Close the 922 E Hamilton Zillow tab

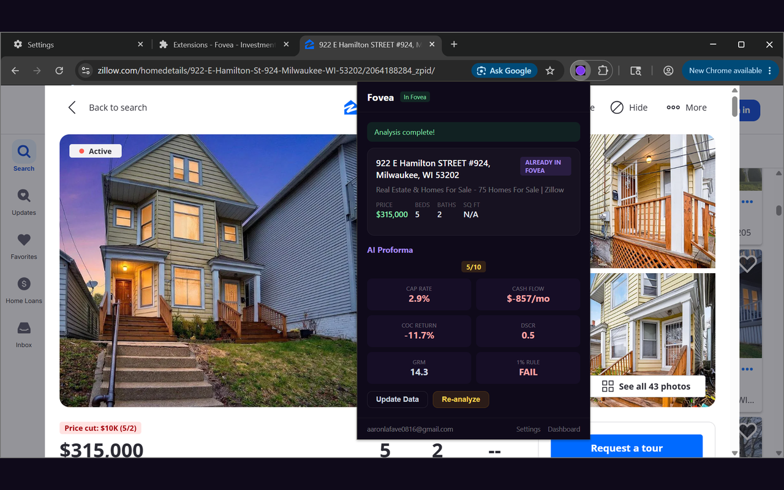tap(432, 44)
